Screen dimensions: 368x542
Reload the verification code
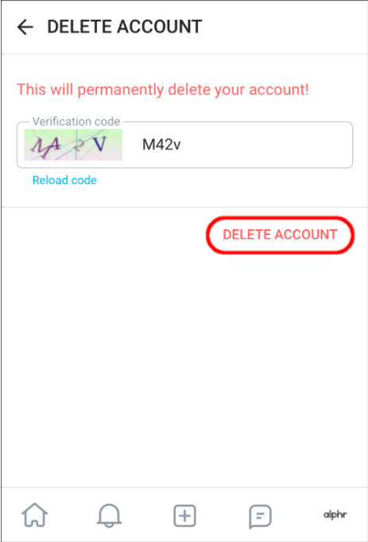(64, 180)
